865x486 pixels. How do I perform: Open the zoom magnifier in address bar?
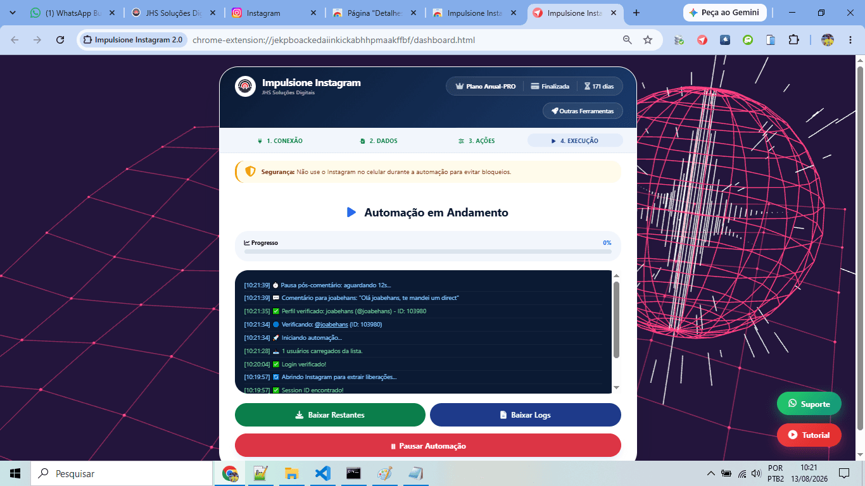tap(628, 40)
